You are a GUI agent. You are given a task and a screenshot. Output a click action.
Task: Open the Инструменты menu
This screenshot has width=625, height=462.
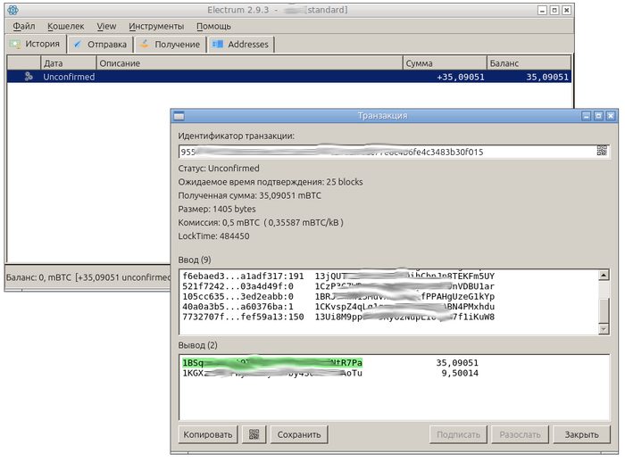click(x=156, y=26)
